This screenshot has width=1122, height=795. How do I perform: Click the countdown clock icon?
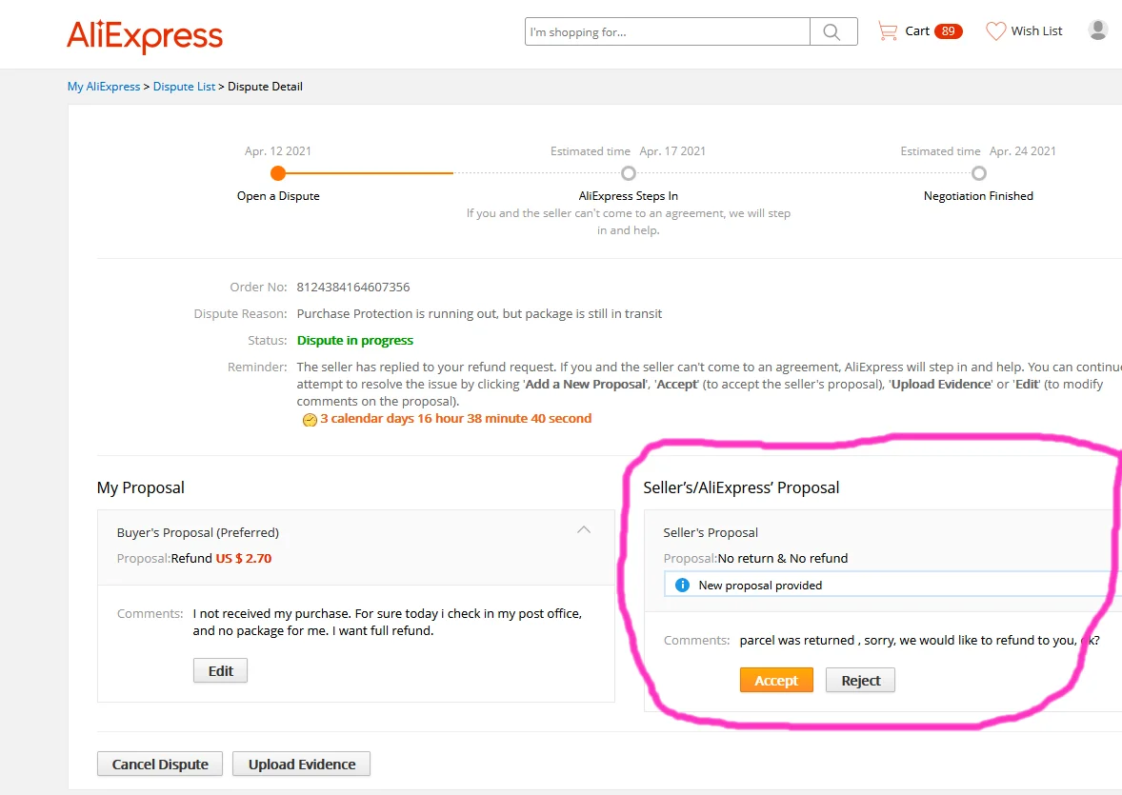pos(310,420)
